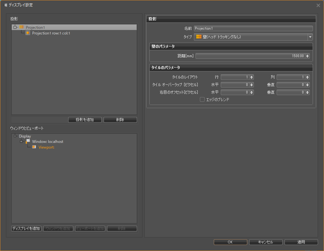Collapse the Window: localhost node
324x251 pixels.
(21, 142)
